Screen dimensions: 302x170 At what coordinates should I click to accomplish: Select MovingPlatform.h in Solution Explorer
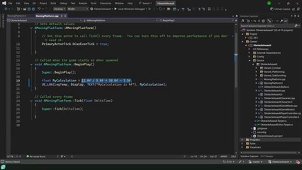273,83
